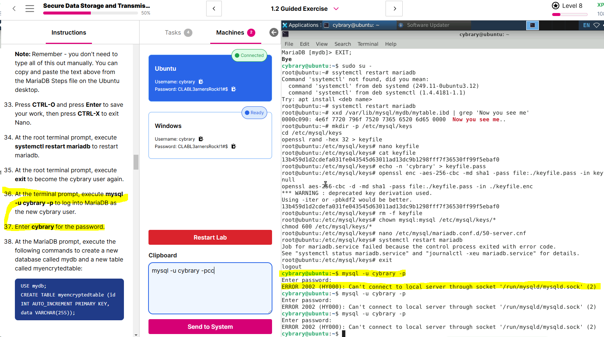
Task: Click the Send to System button
Action: click(x=210, y=327)
